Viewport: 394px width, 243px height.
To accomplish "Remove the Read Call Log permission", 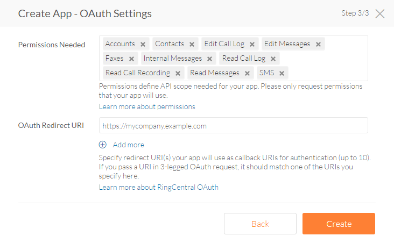I will point(273,59).
